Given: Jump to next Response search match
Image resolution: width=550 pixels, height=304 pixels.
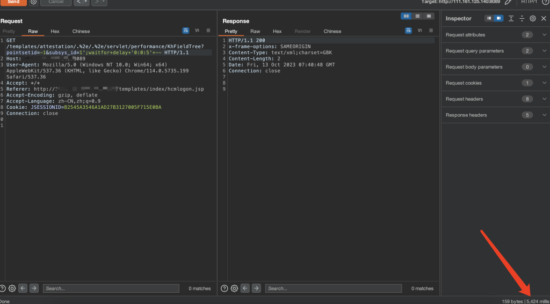Looking at the screenshot, I should tap(256, 288).
